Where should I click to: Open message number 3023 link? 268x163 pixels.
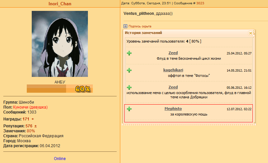200,3
